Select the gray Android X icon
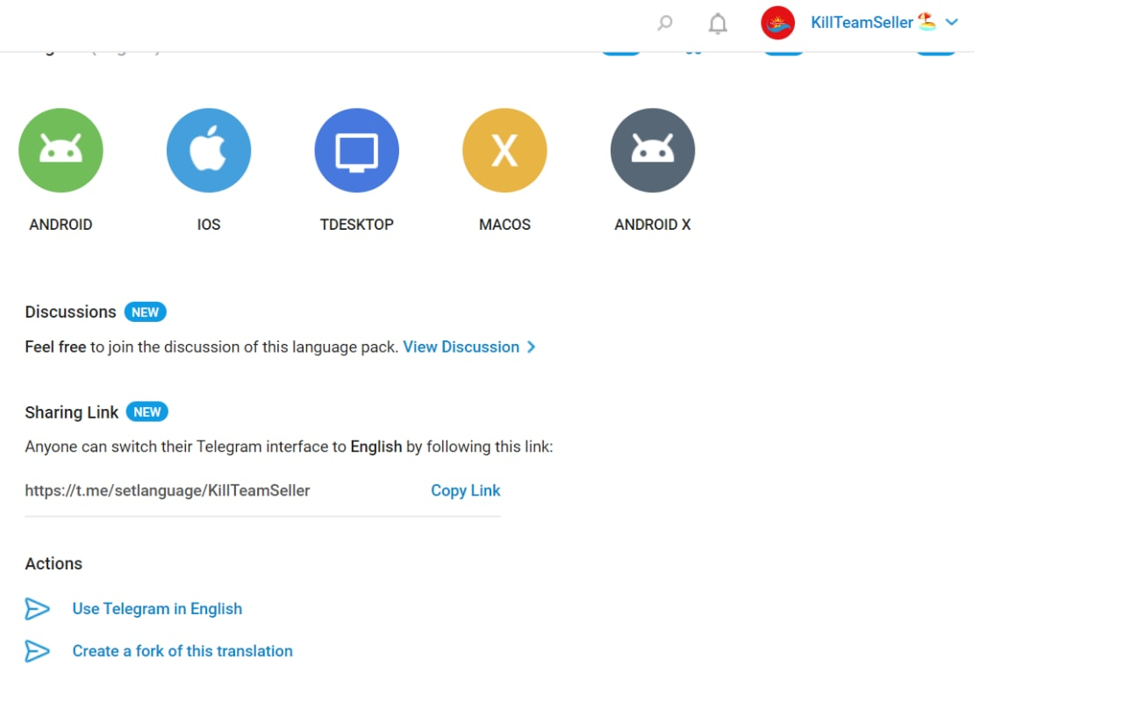Screen dimensions: 1123x708 coord(653,150)
